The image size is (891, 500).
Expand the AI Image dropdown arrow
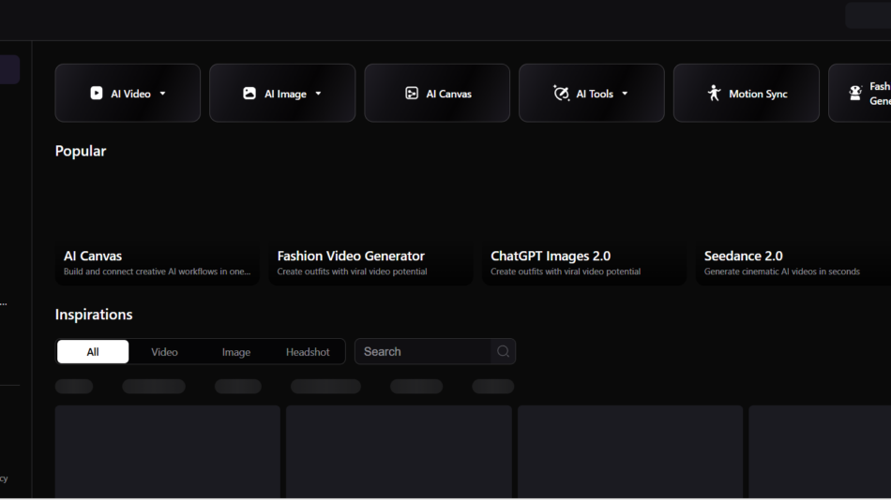coord(318,94)
